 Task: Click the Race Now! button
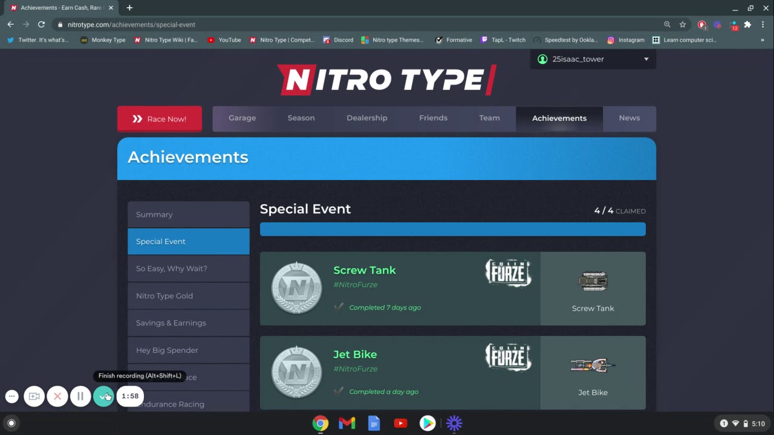(160, 119)
